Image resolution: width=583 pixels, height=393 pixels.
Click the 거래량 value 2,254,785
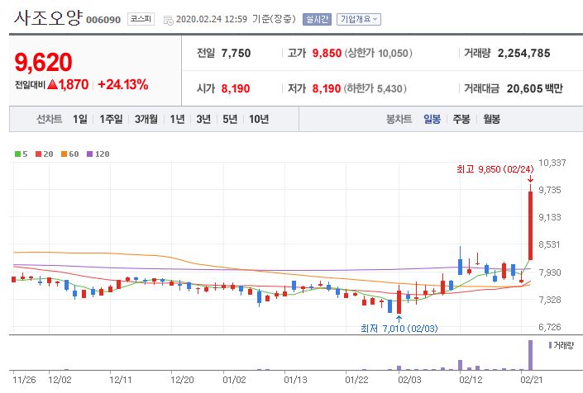[524, 53]
